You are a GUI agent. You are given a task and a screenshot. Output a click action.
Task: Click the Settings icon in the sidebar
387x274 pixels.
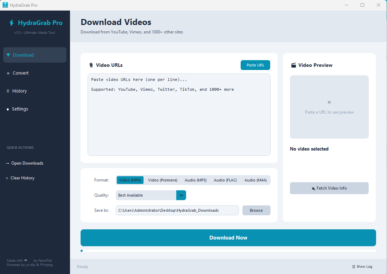click(7, 109)
